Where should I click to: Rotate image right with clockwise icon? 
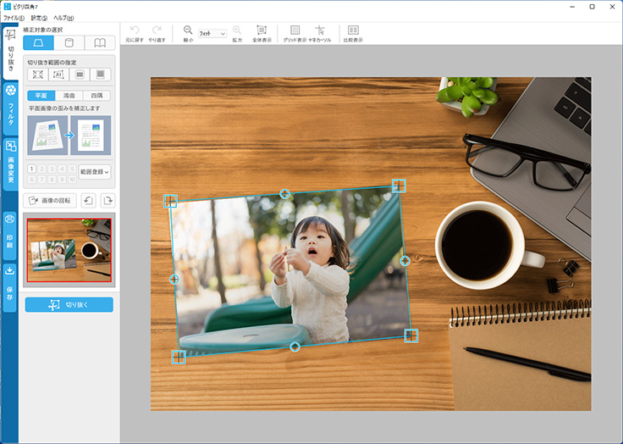click(108, 200)
